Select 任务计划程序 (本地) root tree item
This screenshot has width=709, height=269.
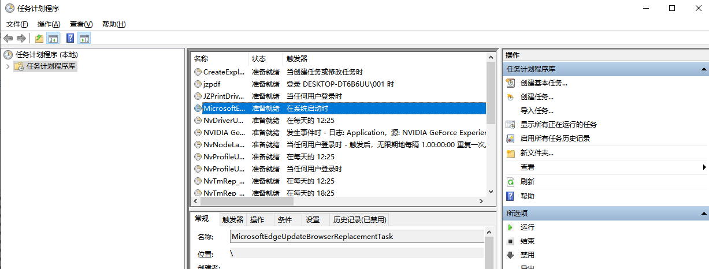coord(46,54)
